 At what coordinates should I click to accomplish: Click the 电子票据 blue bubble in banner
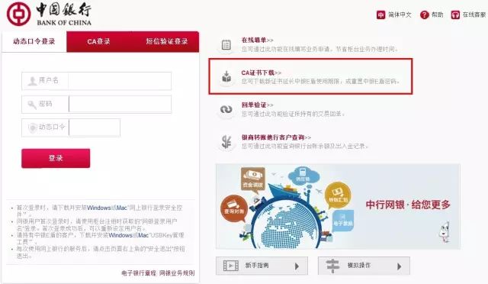tap(342, 221)
